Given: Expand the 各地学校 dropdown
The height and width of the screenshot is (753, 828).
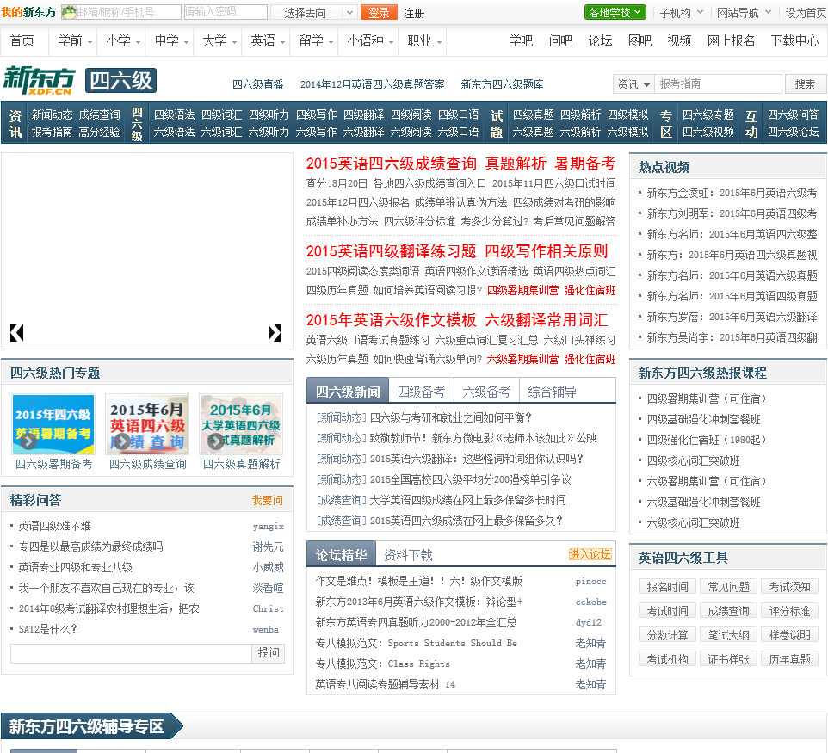Looking at the screenshot, I should coord(615,12).
